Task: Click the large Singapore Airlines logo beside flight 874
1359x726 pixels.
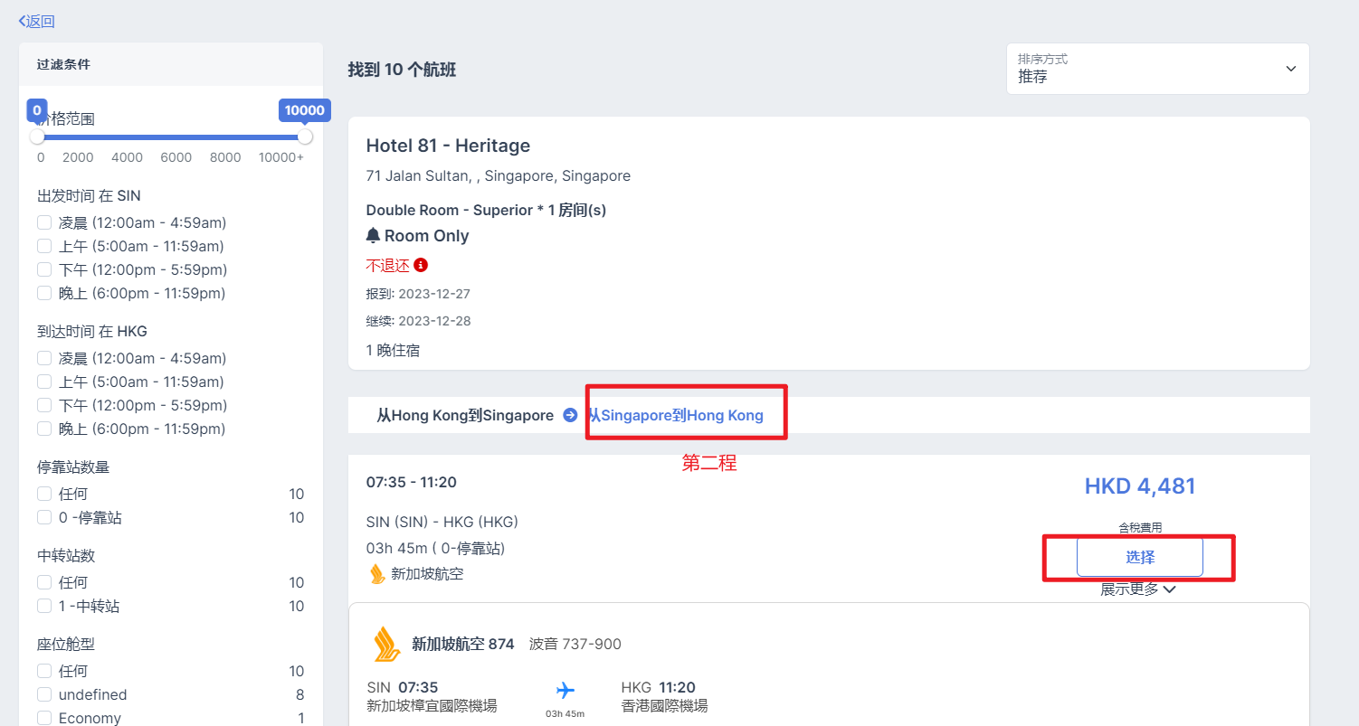Action: pos(386,645)
